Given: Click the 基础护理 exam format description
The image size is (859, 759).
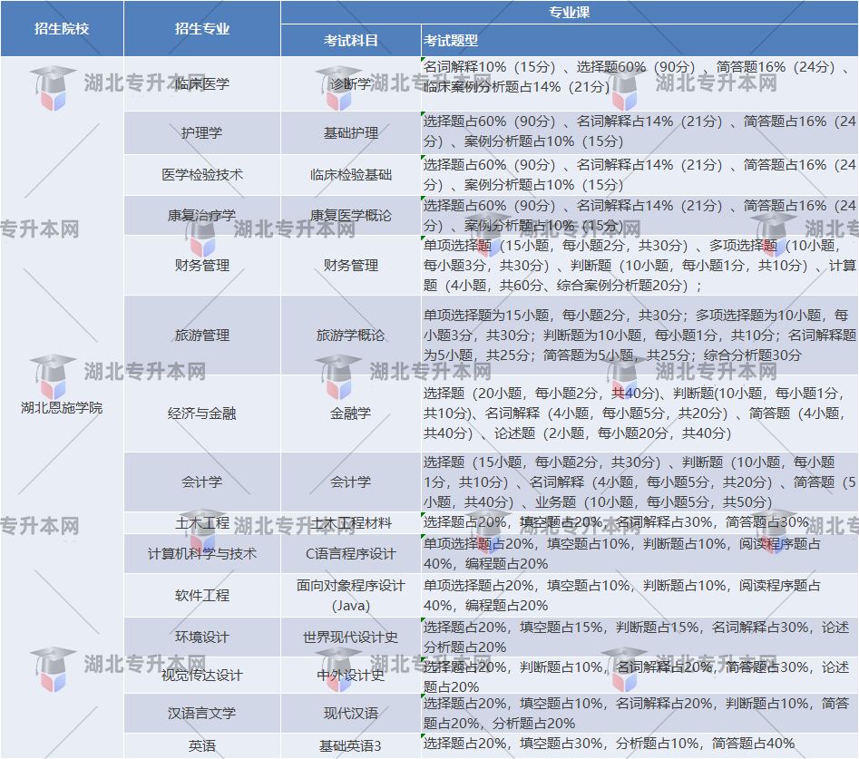Looking at the screenshot, I should 639,132.
